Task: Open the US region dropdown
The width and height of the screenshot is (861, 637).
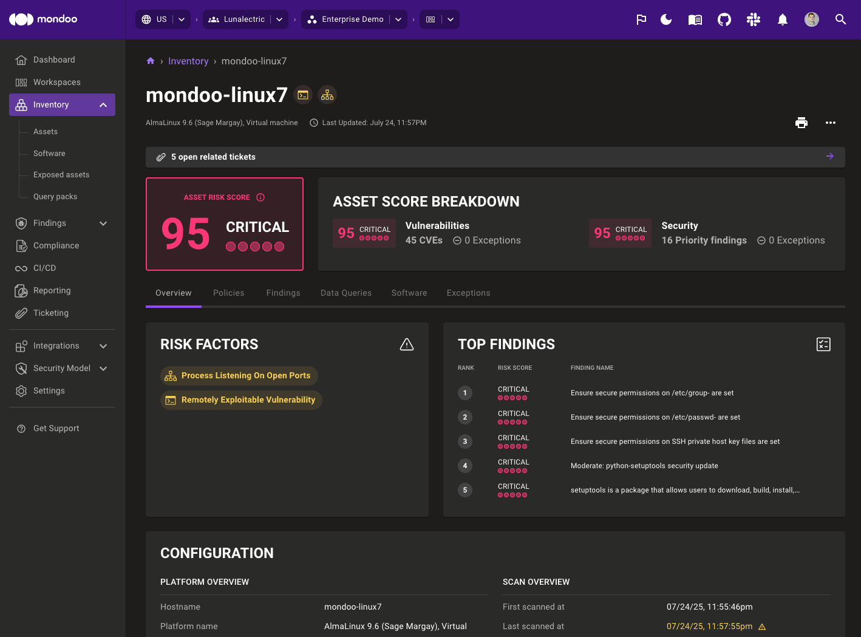Action: pyautogui.click(x=163, y=19)
